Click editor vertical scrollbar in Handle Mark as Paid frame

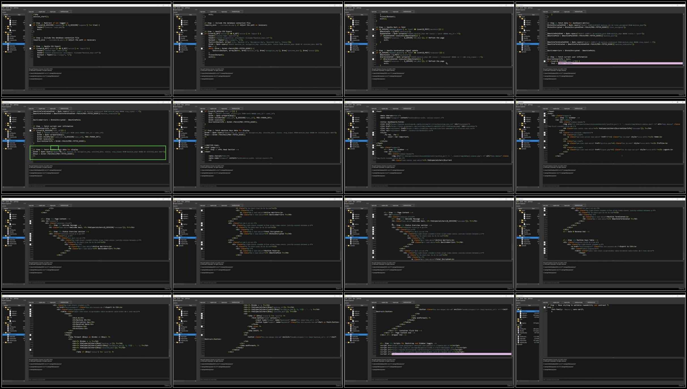(512, 40)
